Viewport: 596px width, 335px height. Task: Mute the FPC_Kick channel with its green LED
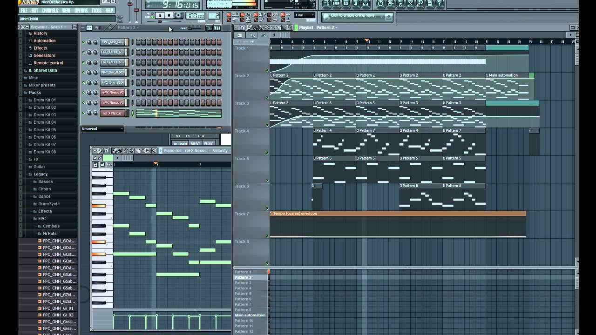[x=84, y=42]
